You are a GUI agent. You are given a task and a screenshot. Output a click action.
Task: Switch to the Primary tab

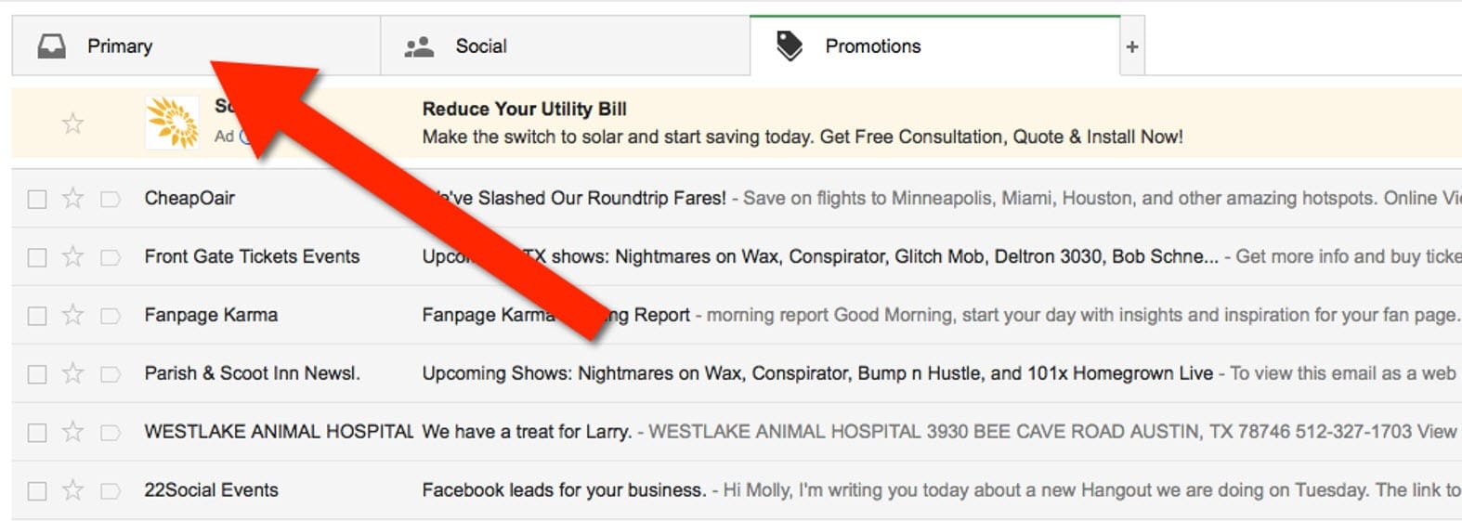[x=196, y=46]
